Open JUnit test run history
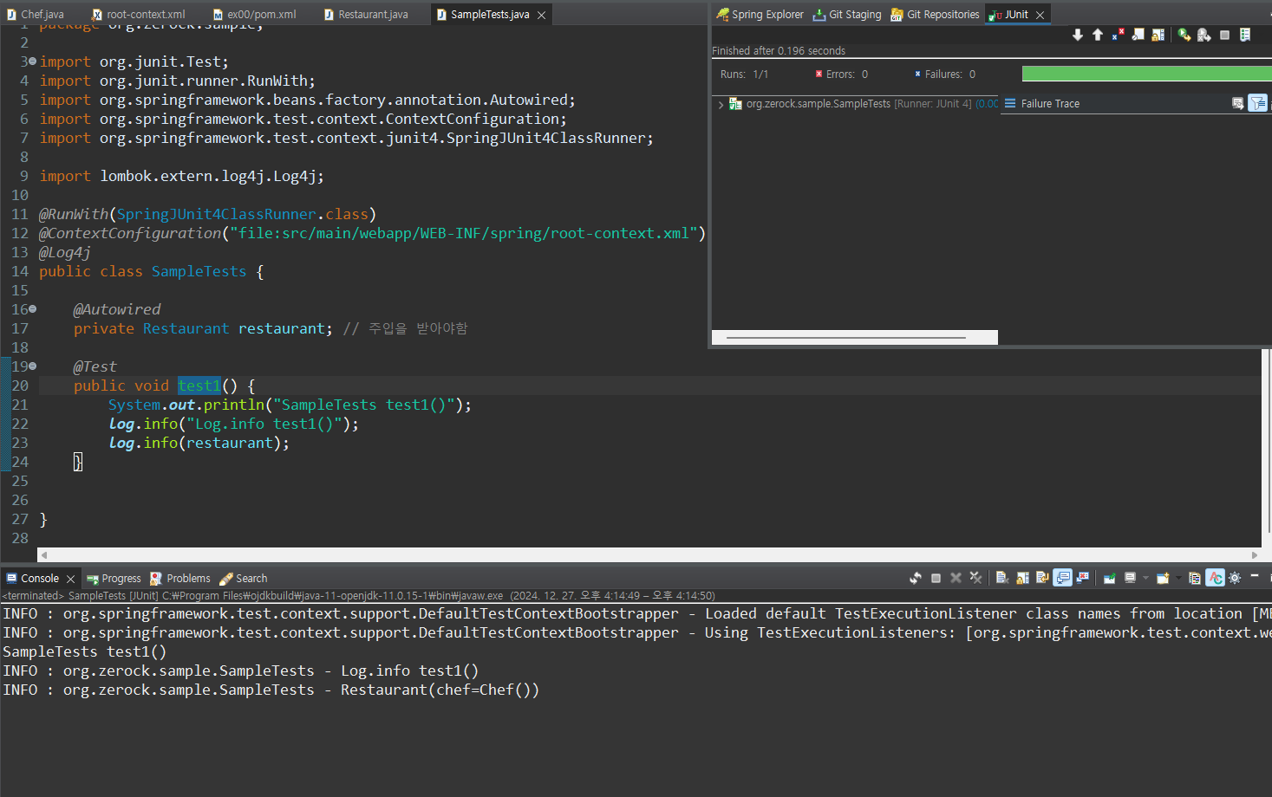The image size is (1272, 797). (1245, 35)
